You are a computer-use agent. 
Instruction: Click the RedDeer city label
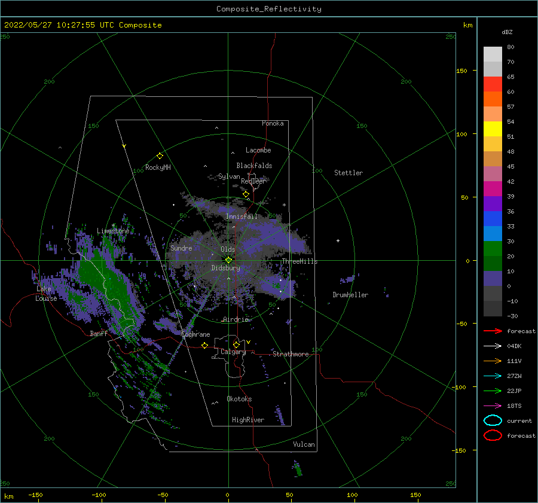[x=253, y=181]
